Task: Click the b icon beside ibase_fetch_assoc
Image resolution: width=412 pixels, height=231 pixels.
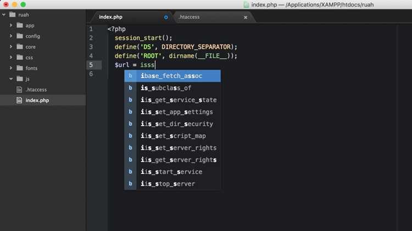Action: [130, 76]
